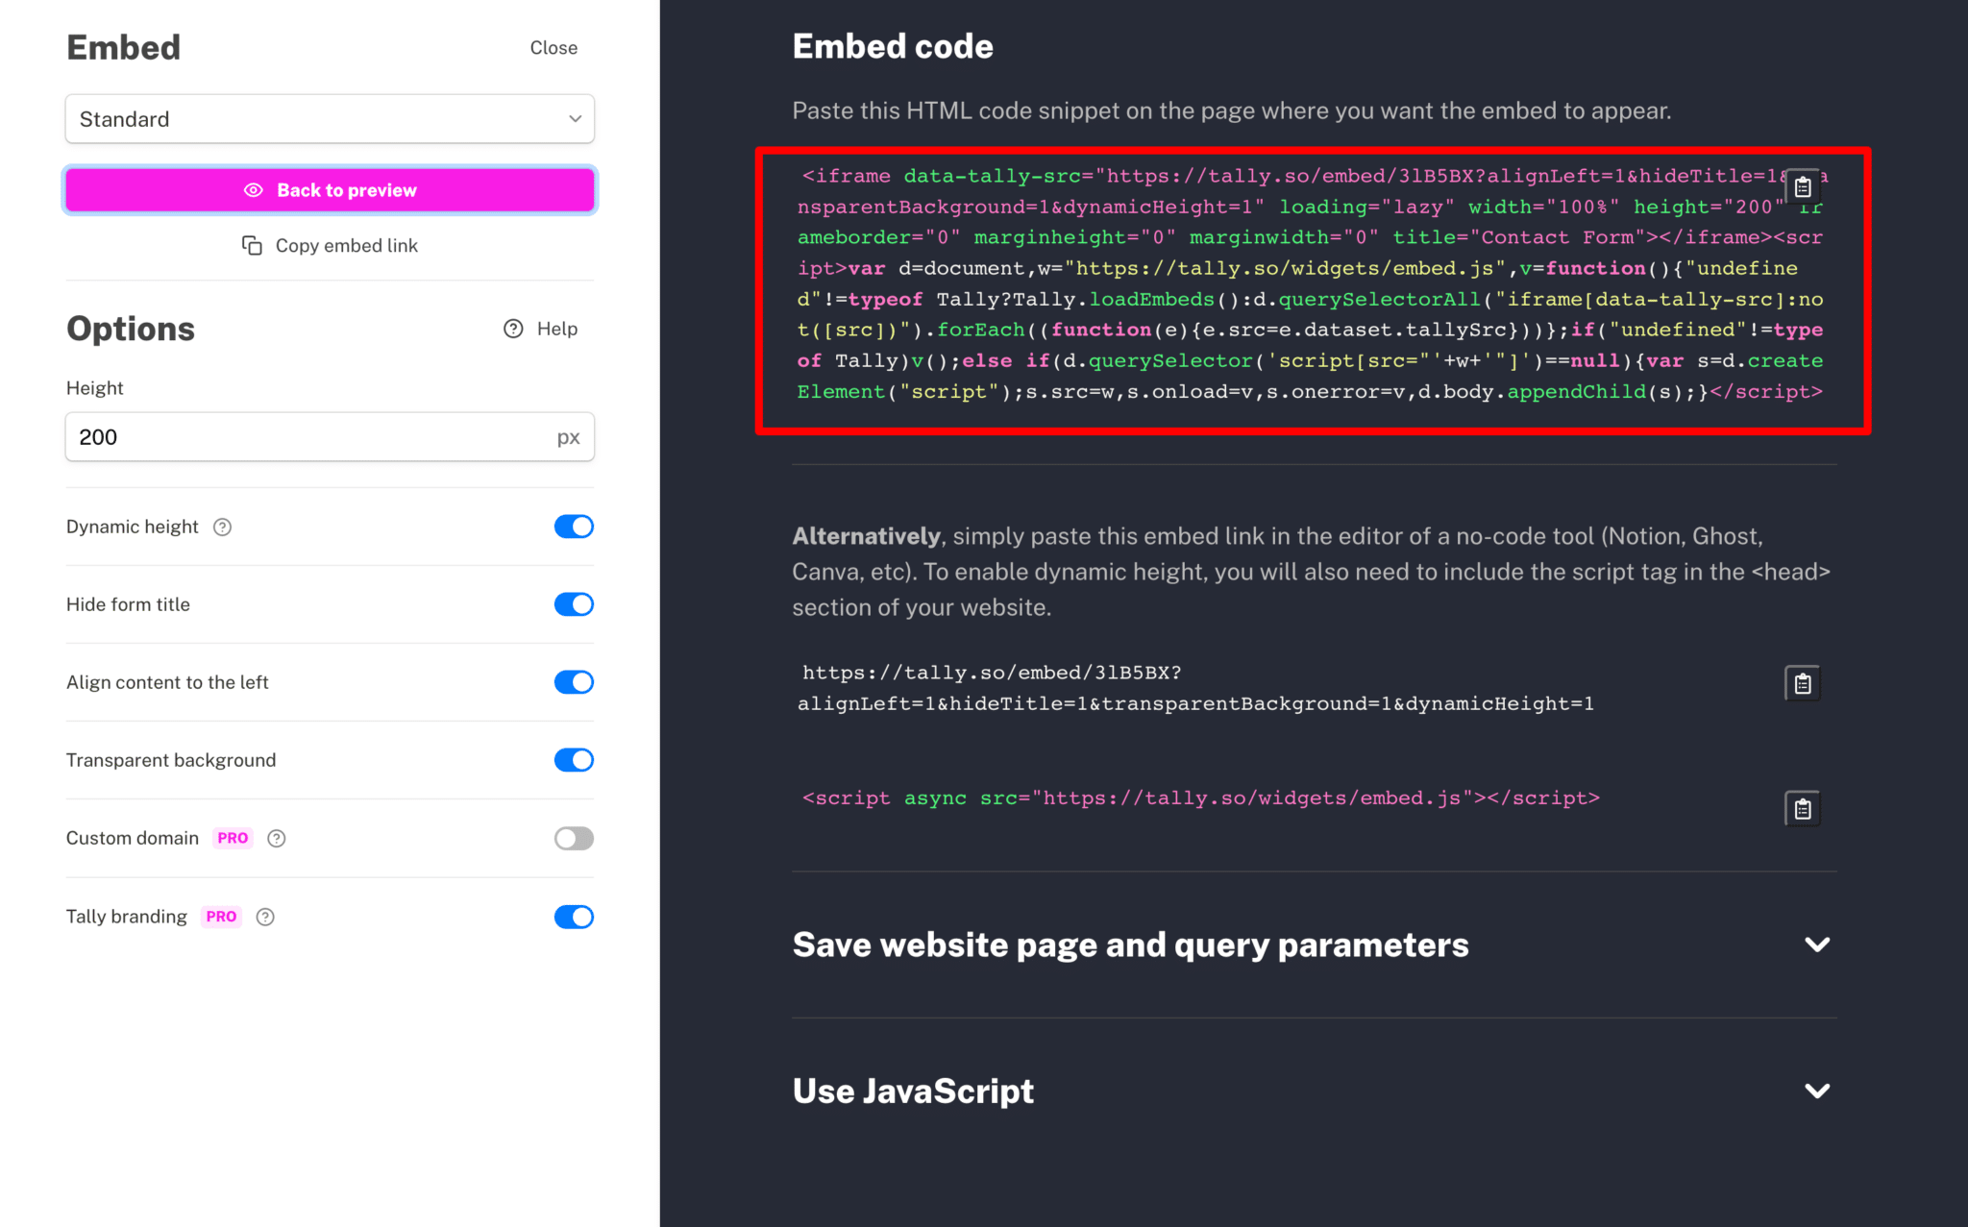
Task: Click the clipboard icon next to the embed code
Action: click(x=1802, y=187)
